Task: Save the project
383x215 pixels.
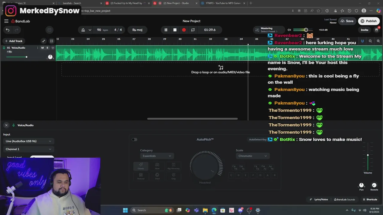Action: point(347,21)
